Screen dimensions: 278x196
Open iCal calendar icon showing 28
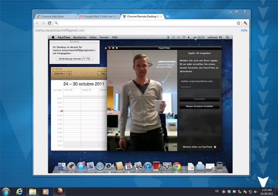tap(129, 166)
